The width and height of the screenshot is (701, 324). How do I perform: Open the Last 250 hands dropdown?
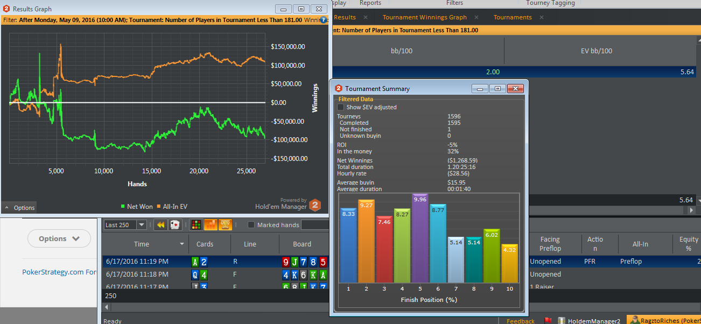(125, 225)
